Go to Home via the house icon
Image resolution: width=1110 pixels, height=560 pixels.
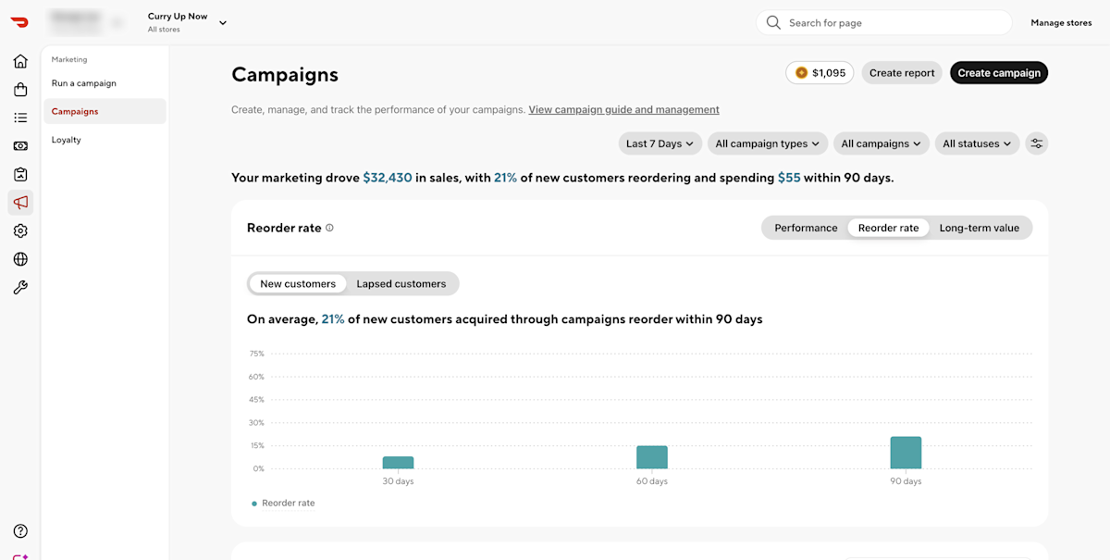(20, 61)
